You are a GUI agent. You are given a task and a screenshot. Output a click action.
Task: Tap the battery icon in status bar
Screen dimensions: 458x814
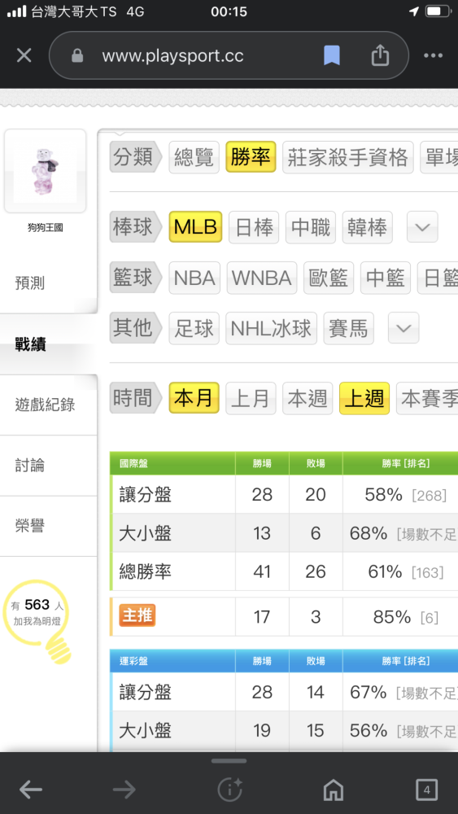coord(438,11)
